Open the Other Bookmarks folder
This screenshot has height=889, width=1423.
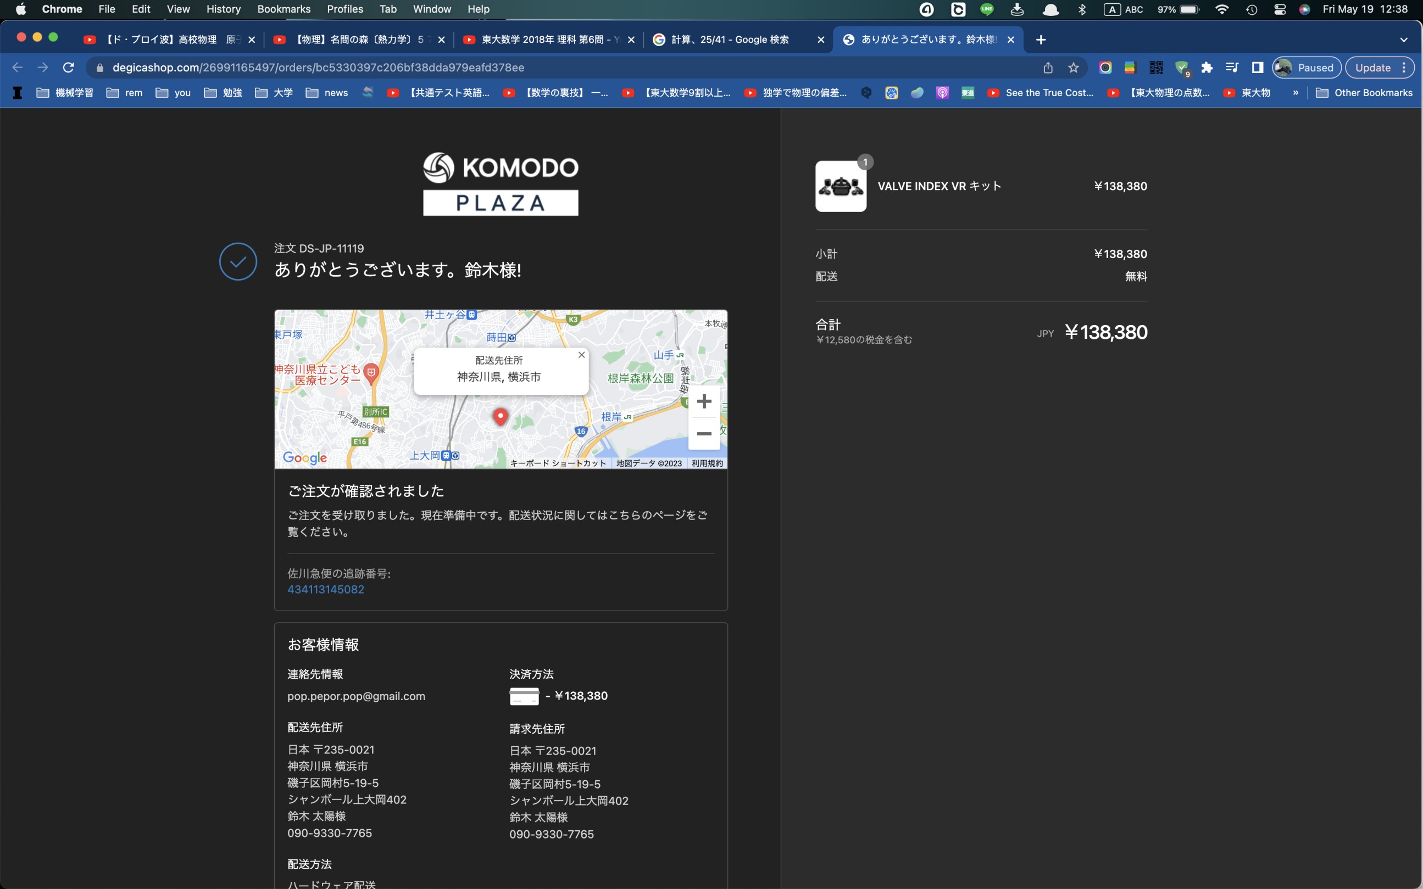tap(1364, 93)
